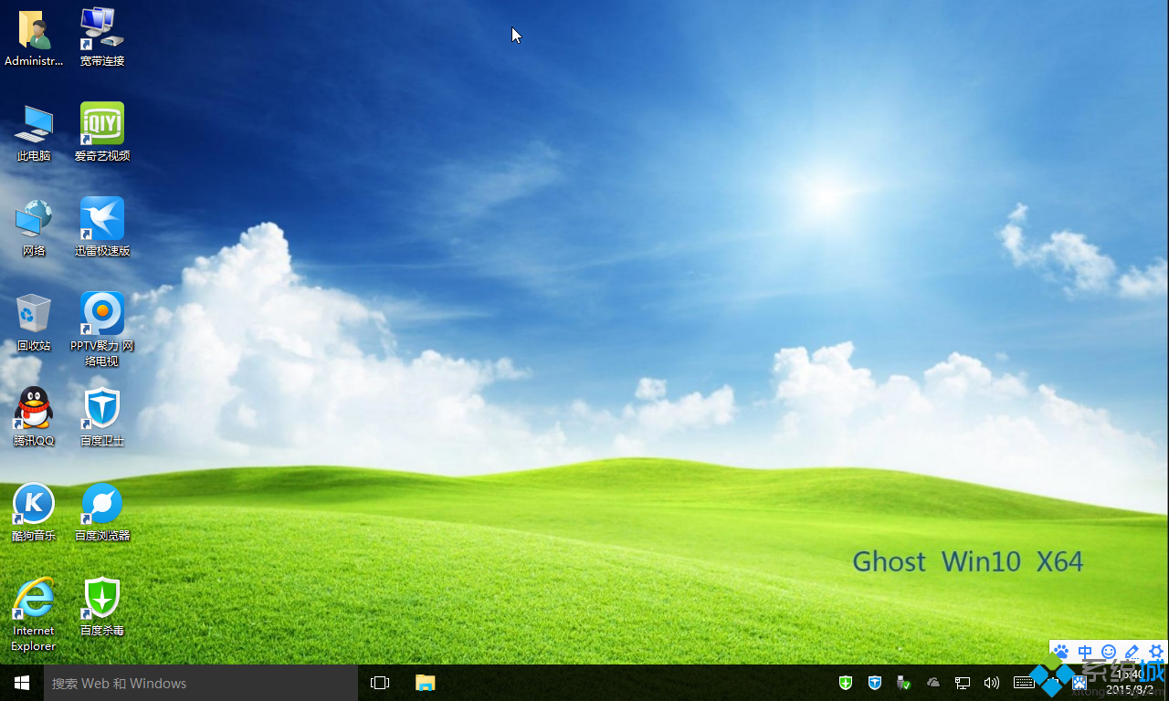This screenshot has height=701, width=1169.
Task: Mute sound via the speaker tray icon
Action: (992, 682)
